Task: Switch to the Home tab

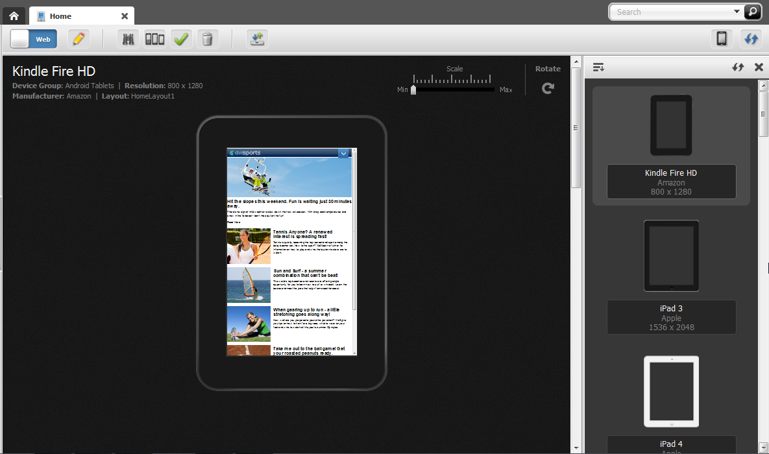Action: point(81,16)
